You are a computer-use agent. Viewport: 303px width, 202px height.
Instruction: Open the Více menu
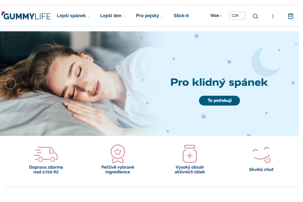coord(216,16)
